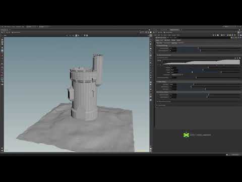Click the topmost tool in viewport left toolbar
The height and width of the screenshot is (182, 242).
coord(2,39)
